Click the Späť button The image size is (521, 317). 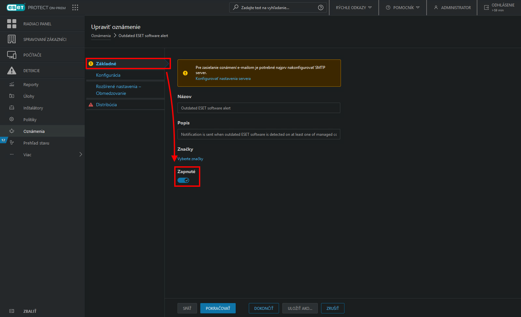[187, 308]
